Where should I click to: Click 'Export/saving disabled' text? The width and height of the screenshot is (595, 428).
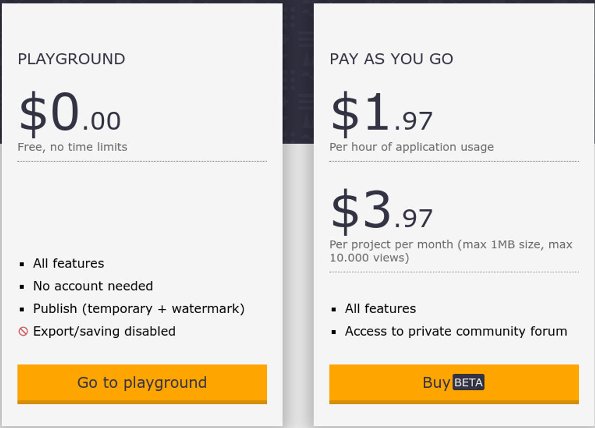click(104, 331)
